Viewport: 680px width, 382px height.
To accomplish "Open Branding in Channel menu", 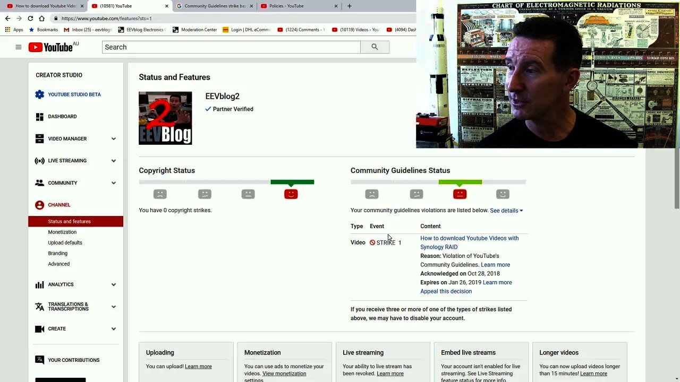I will [x=57, y=253].
